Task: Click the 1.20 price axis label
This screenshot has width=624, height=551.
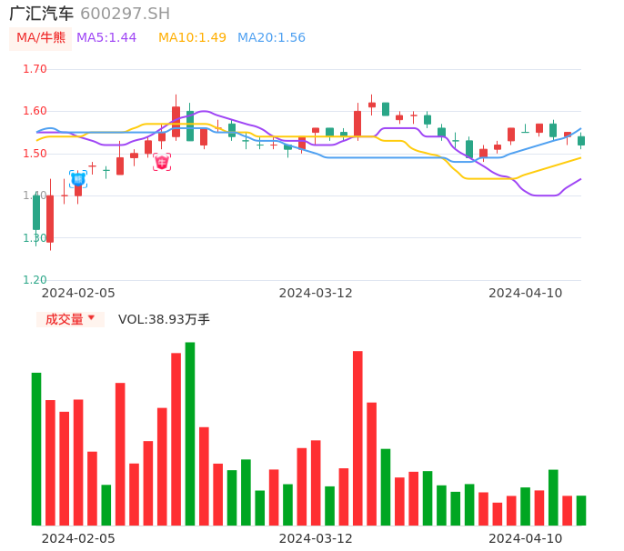Action: click(x=35, y=280)
